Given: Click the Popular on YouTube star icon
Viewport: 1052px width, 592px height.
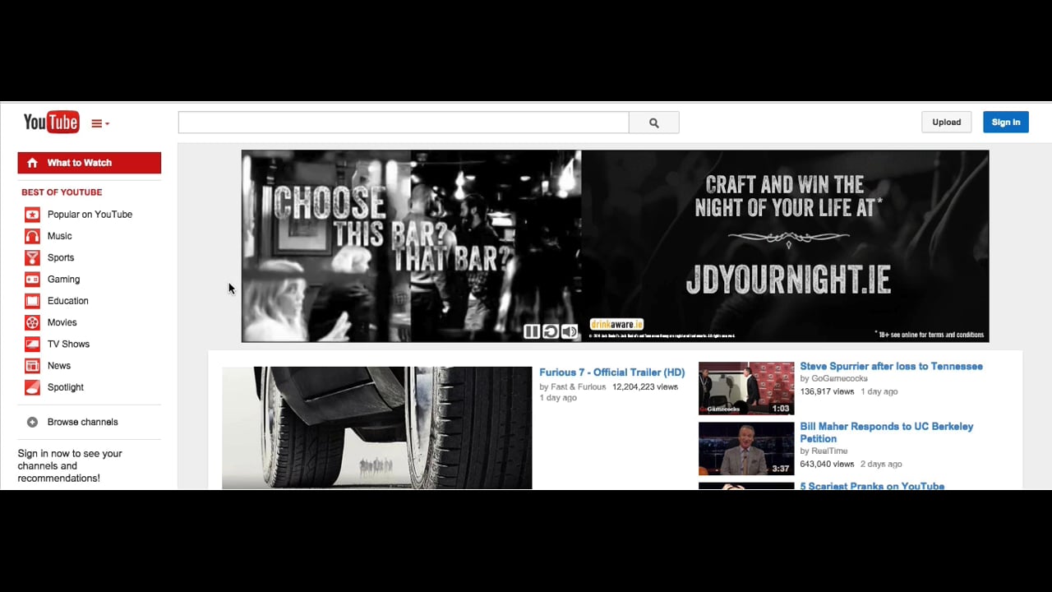Looking at the screenshot, I should click(x=32, y=215).
